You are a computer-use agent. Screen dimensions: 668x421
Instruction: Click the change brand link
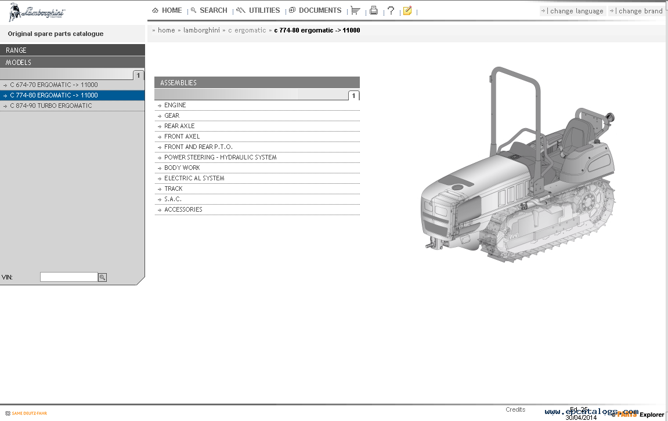tap(636, 11)
